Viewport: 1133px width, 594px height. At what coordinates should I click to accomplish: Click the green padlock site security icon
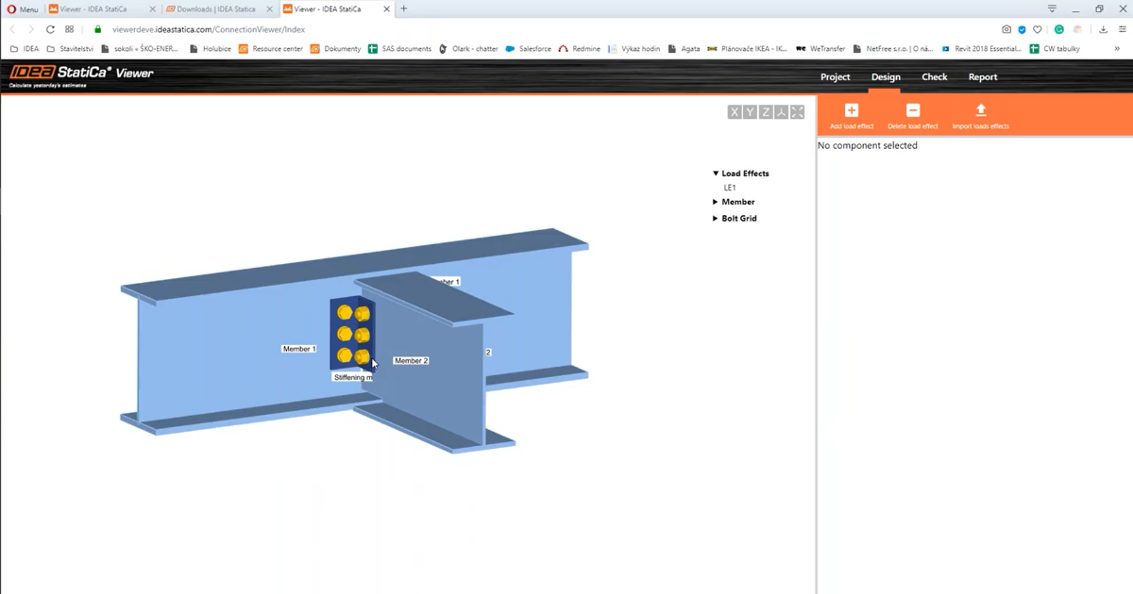(97, 29)
